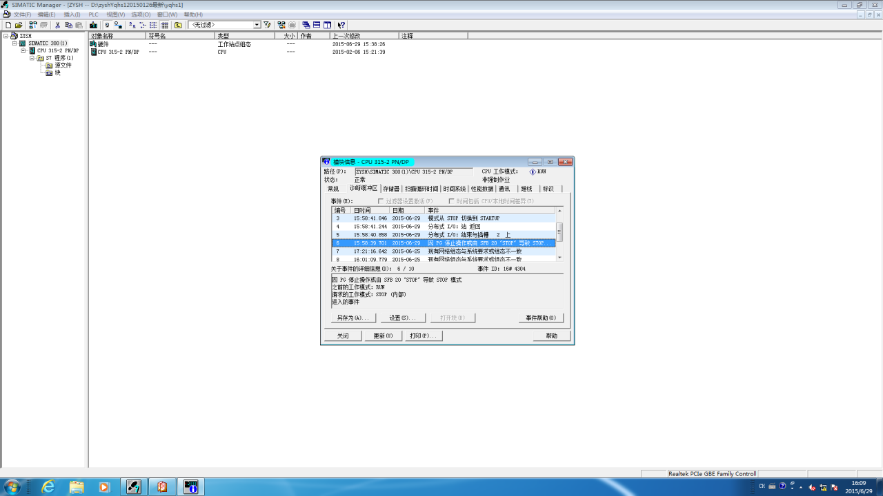883x496 pixels.
Task: Check the CPU/local time difference checkbox
Action: pyautogui.click(x=451, y=201)
